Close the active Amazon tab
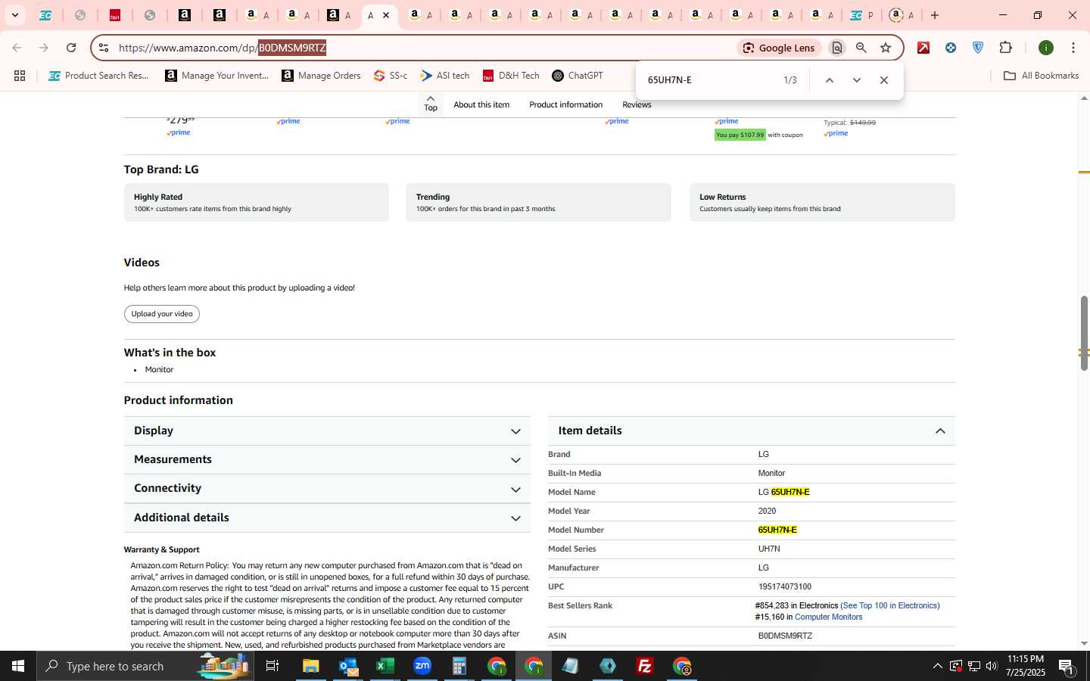The width and height of the screenshot is (1090, 681). [x=386, y=15]
